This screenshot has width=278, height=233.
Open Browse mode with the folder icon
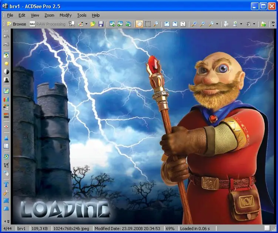17,24
